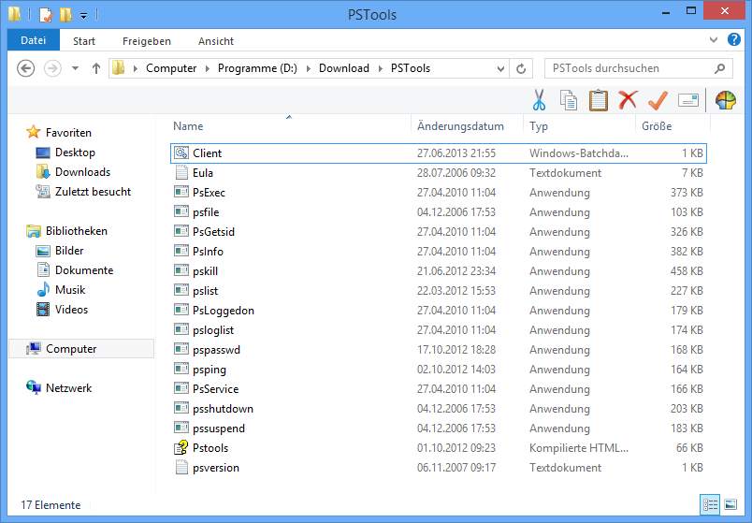Expand breadcrumb arrow after Download
Image resolution: width=752 pixels, height=523 pixels.
[x=381, y=68]
